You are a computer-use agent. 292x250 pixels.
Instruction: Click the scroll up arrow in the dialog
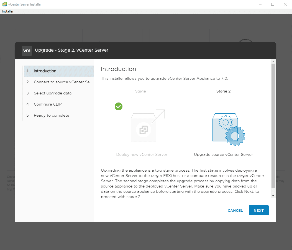pyautogui.click(x=273, y=61)
